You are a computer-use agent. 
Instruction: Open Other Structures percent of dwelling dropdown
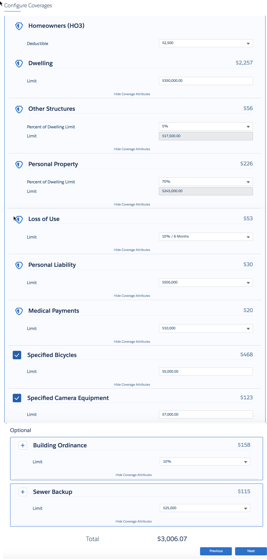tap(206, 126)
